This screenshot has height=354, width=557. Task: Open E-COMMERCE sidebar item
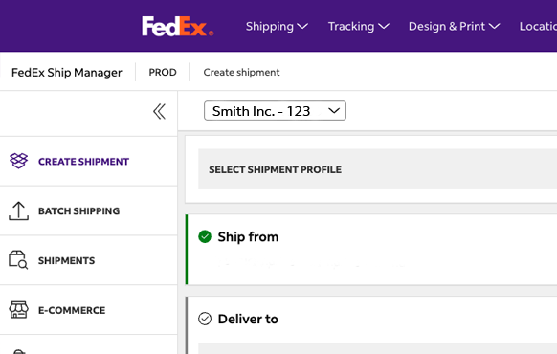click(x=72, y=310)
